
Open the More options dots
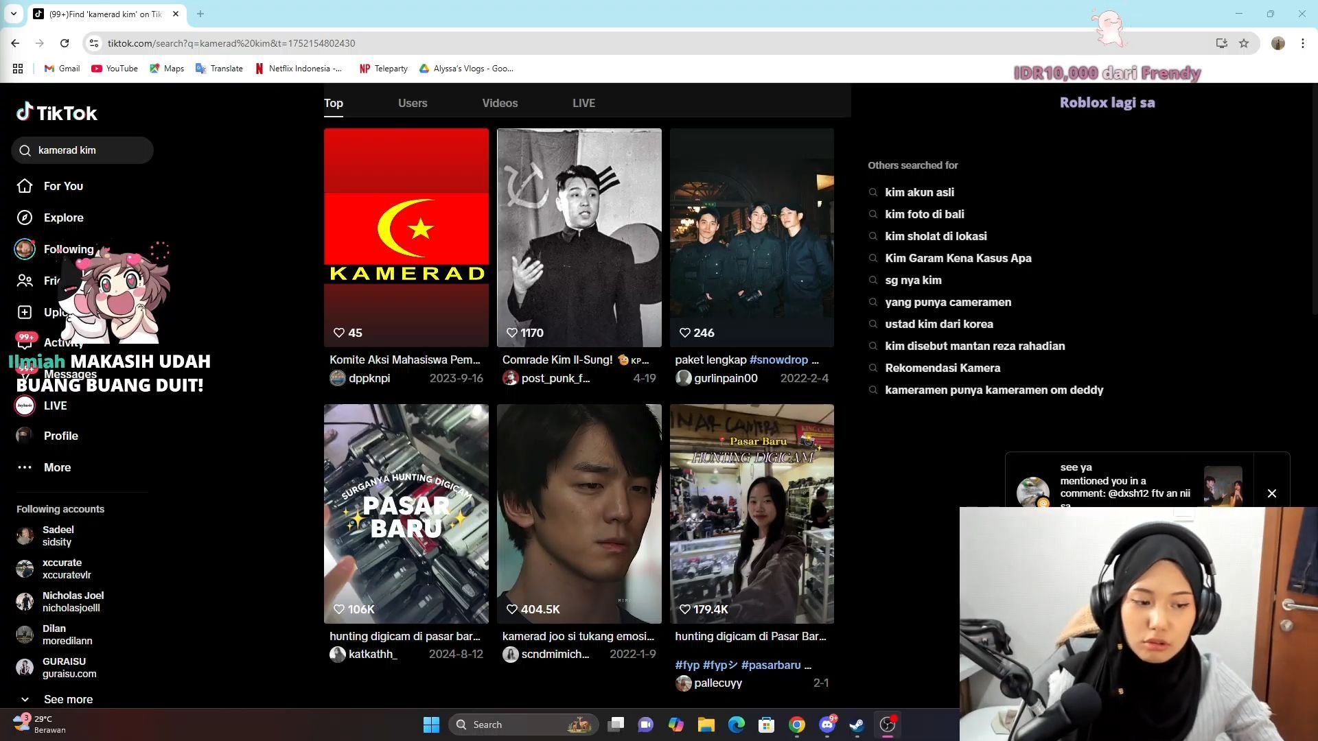pos(25,467)
